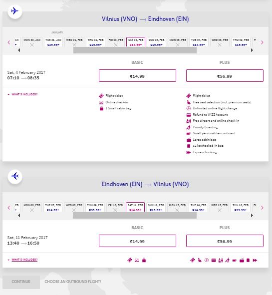Click the seat selection icon in return PLUS row
272x295 pixels.
click(x=200, y=260)
